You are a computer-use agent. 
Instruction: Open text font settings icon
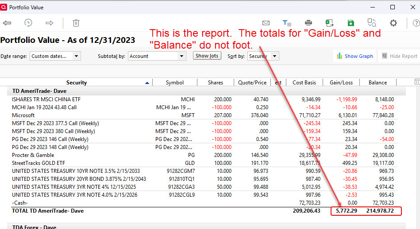[287, 23]
